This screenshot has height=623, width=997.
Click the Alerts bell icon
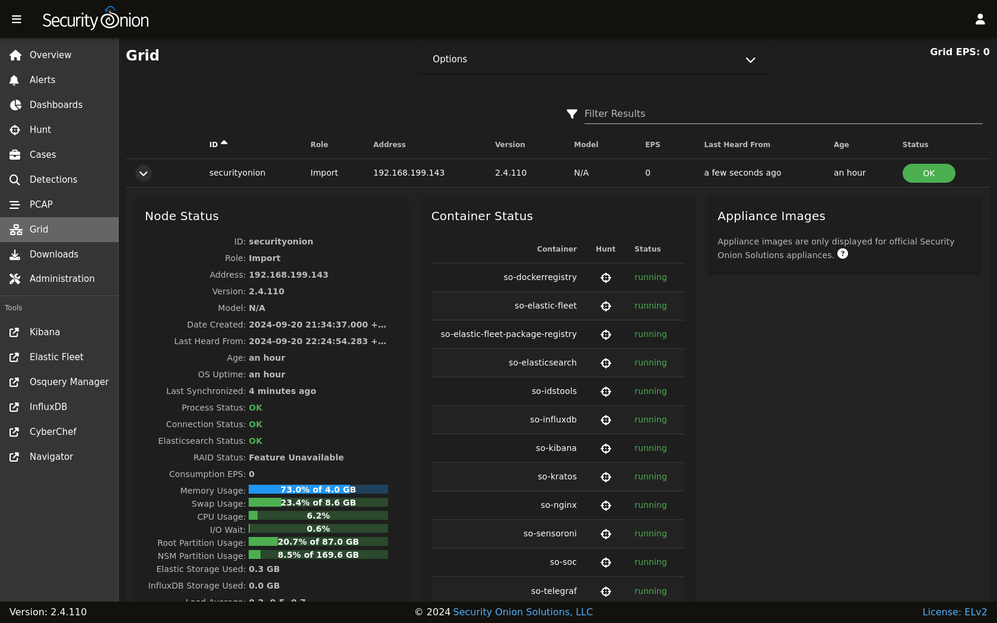click(15, 80)
